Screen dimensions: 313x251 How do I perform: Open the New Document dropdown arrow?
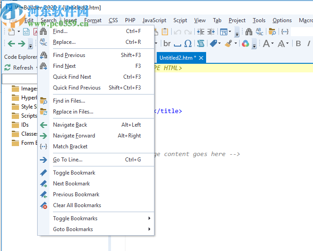coord(19,32)
